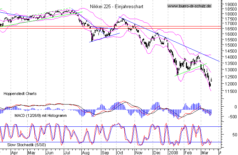This screenshot has height=155, width=238.
Task: Click the 50 label on Stochastik axis
Action: tap(234, 135)
